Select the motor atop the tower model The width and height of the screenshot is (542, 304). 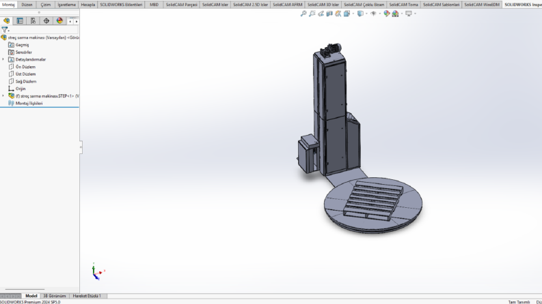[331, 50]
